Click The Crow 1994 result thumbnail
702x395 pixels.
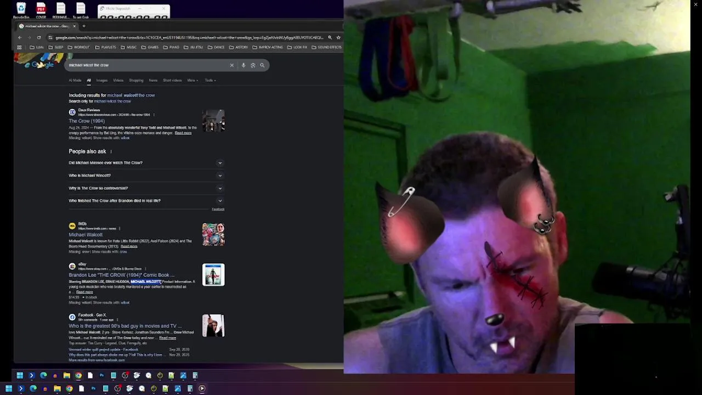213,121
